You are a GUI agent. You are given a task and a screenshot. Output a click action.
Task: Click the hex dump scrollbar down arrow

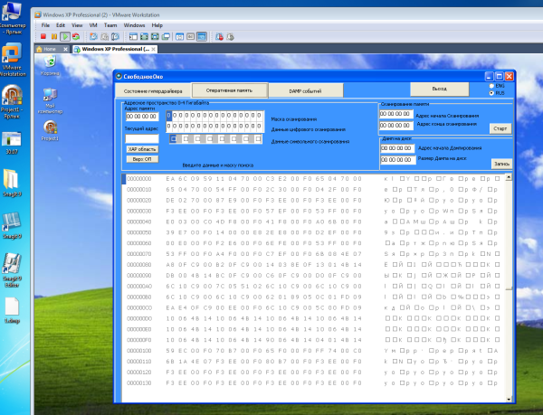pos(509,399)
